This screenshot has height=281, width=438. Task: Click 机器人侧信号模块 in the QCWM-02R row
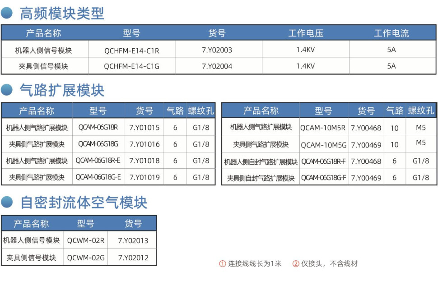tap(31, 240)
